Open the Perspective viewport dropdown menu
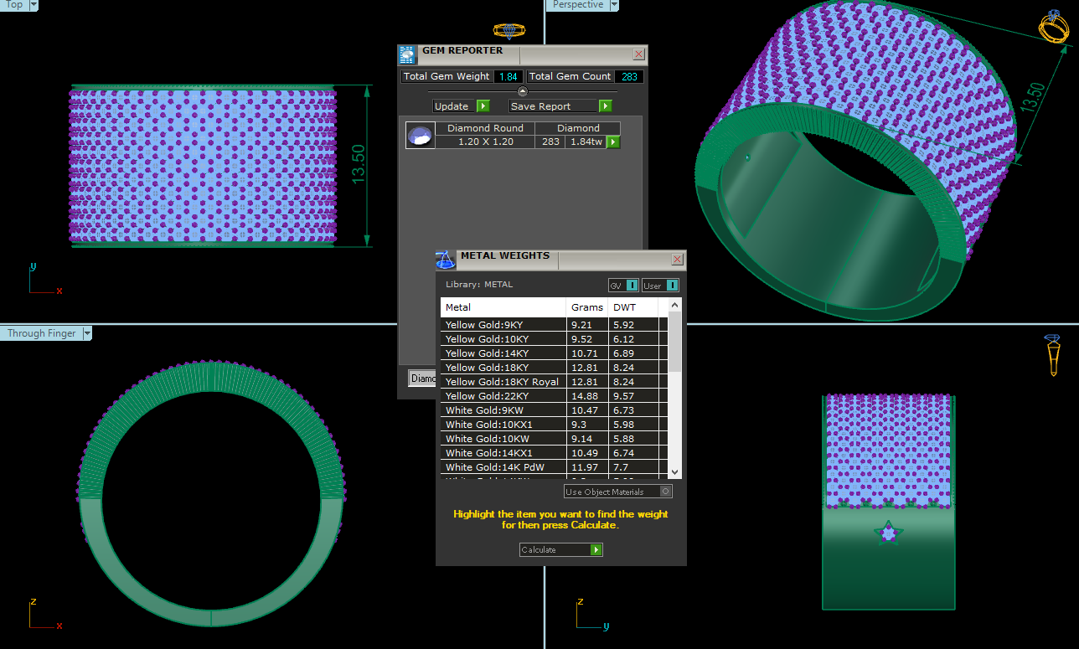This screenshot has width=1079, height=649. tap(614, 5)
